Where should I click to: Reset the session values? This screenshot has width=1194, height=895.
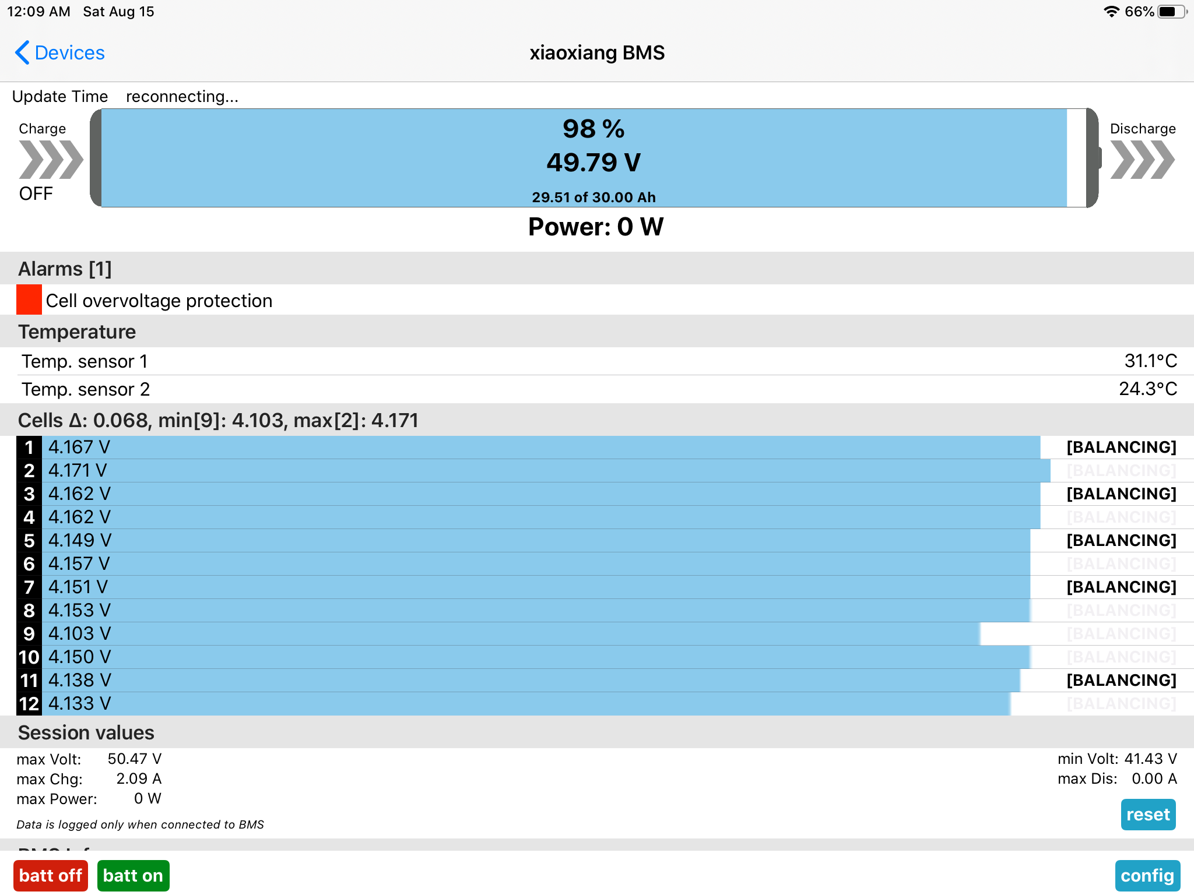click(1147, 814)
